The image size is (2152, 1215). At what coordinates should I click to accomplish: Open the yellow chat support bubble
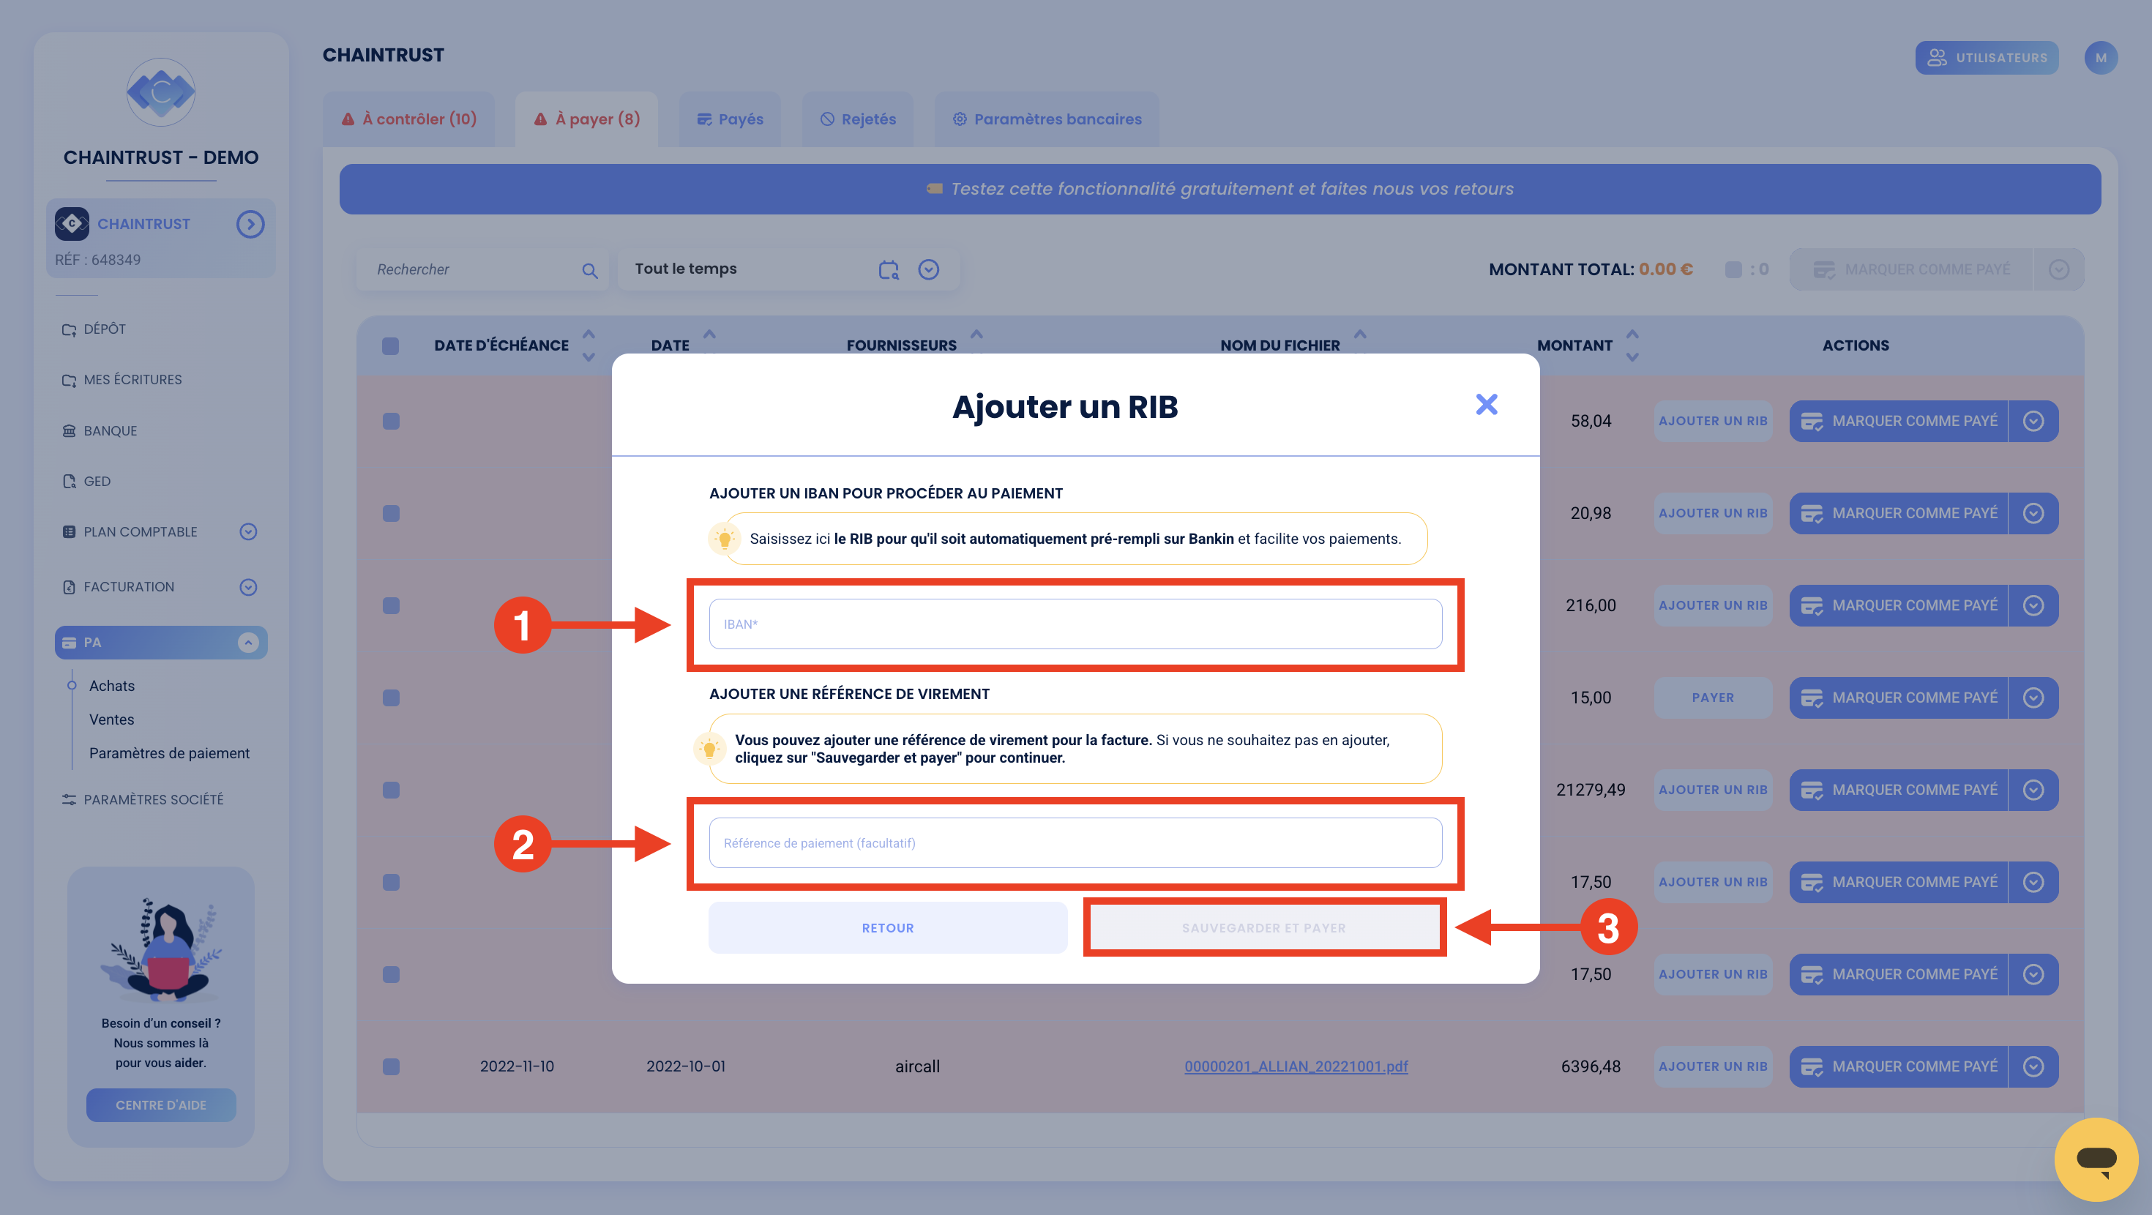[2096, 1159]
